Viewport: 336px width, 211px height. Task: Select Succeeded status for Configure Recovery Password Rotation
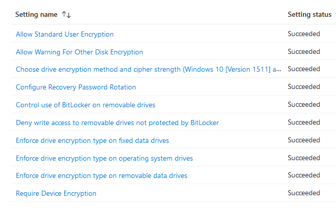(304, 87)
